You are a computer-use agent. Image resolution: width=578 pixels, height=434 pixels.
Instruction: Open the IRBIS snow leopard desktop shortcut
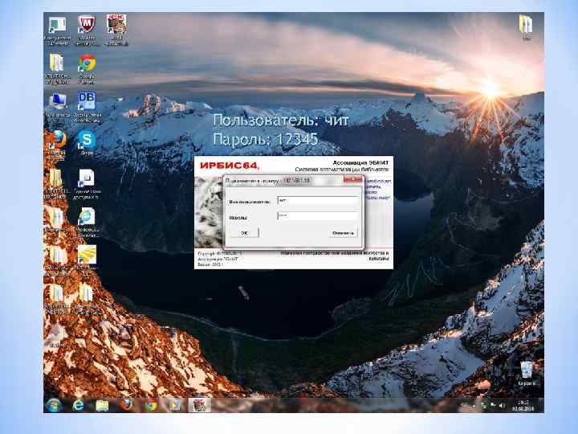tap(116, 30)
